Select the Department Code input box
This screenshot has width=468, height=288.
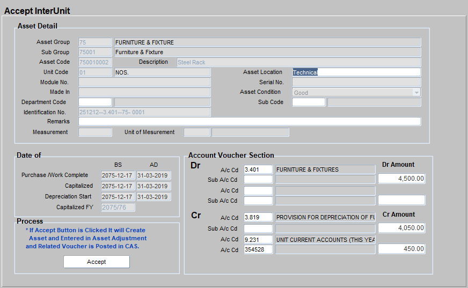click(x=95, y=102)
